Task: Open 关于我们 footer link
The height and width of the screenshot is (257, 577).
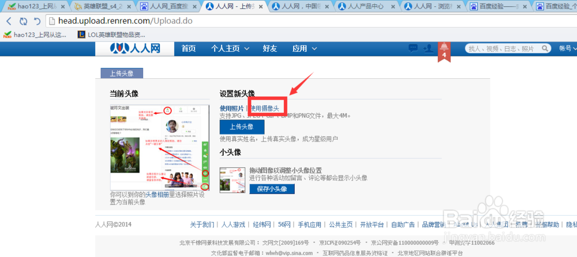Action: (x=202, y=225)
